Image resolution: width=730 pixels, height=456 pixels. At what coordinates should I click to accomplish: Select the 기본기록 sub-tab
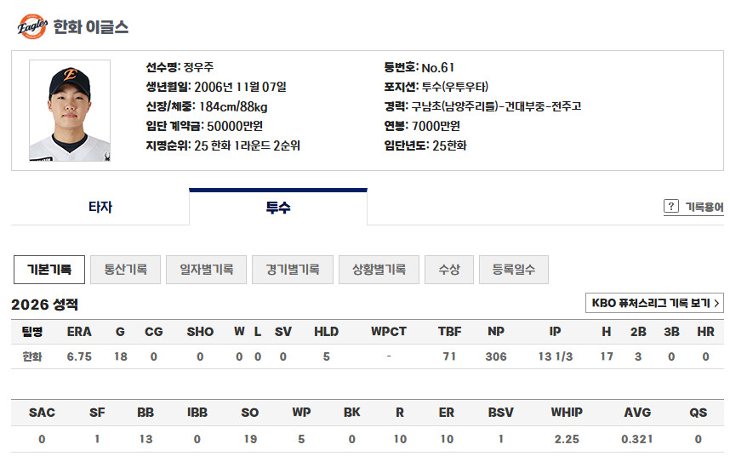click(49, 270)
